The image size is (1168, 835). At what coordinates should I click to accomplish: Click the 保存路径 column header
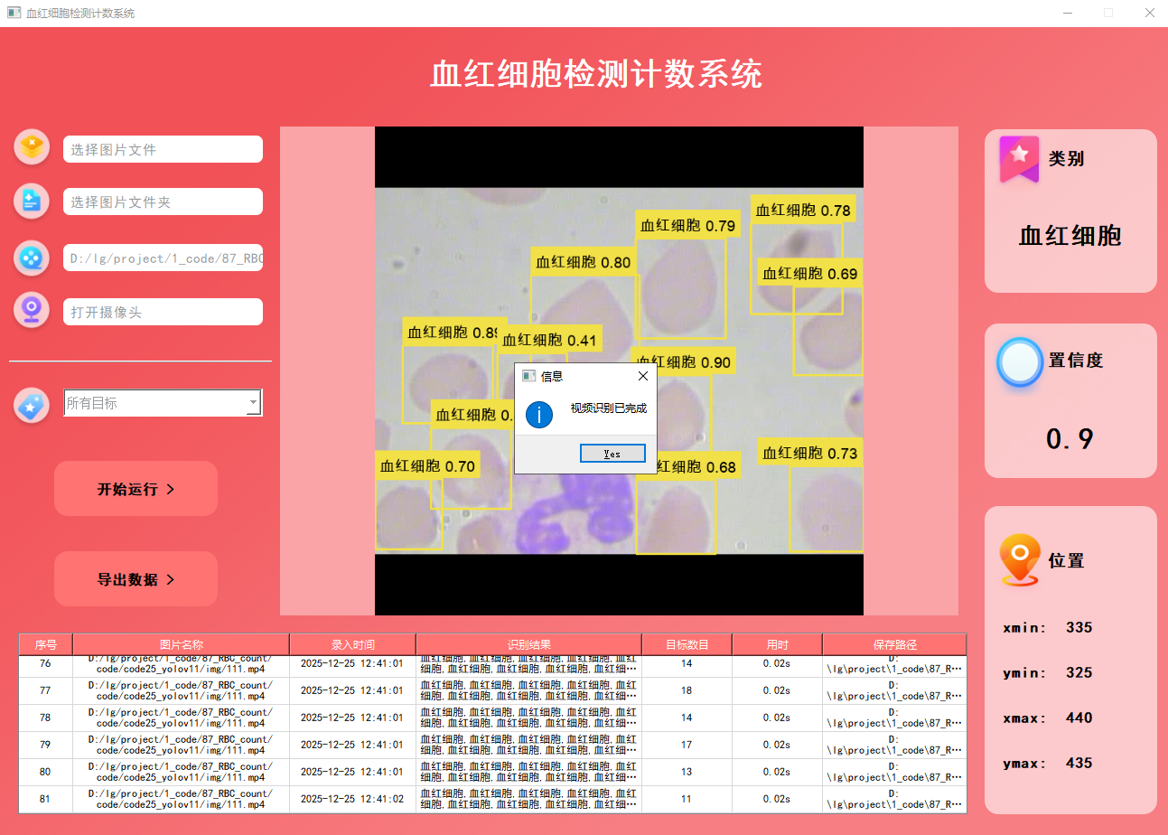click(x=894, y=645)
